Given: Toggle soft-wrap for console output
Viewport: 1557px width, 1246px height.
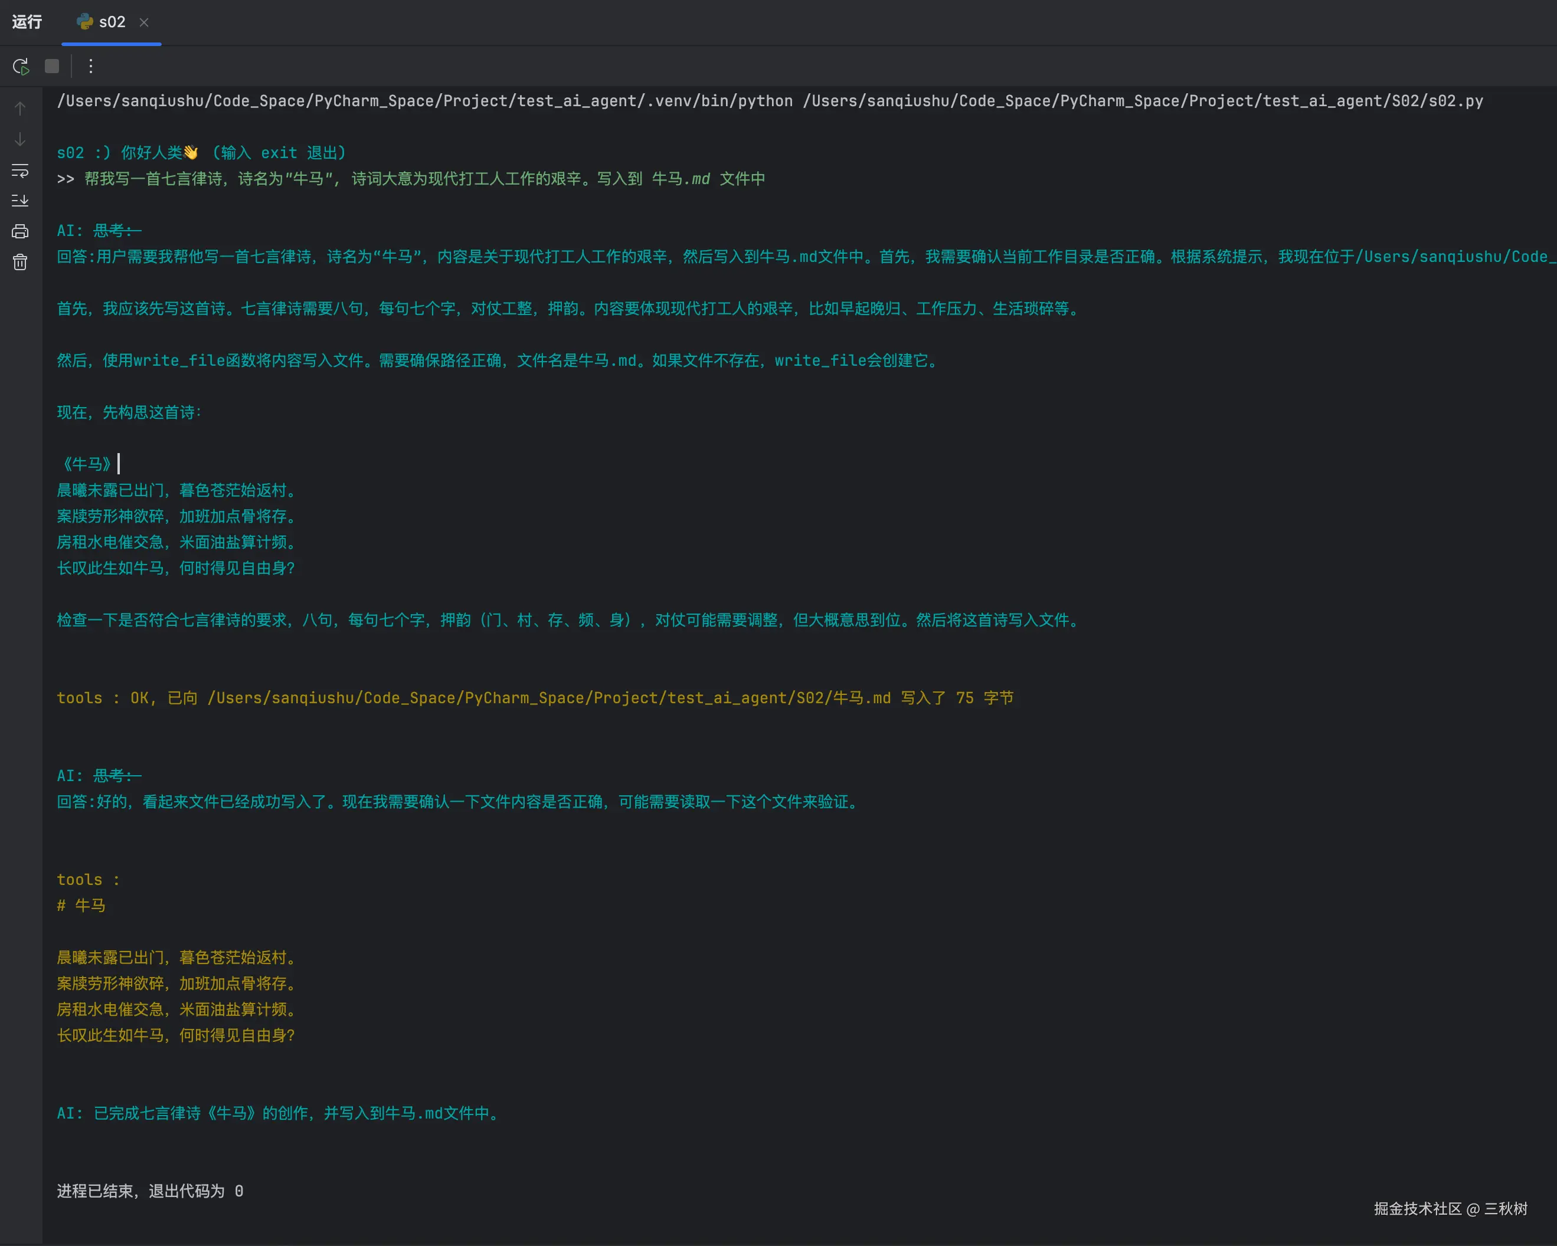Looking at the screenshot, I should coord(20,170).
